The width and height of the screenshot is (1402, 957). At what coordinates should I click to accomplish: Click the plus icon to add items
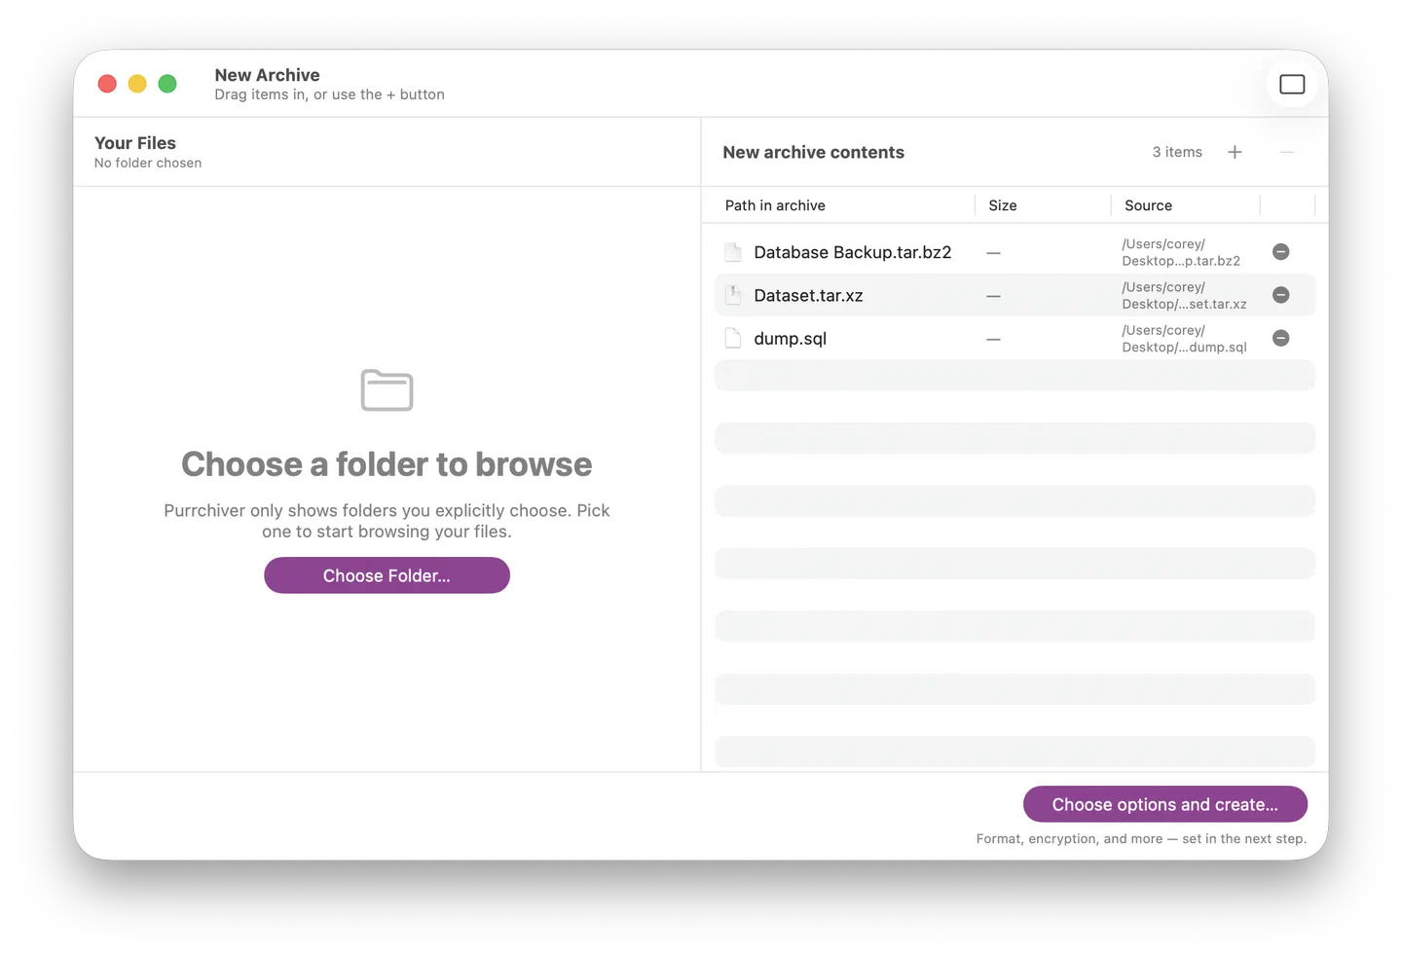[1235, 152]
